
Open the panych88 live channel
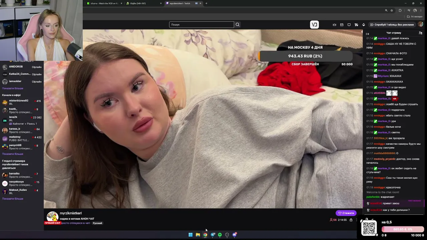coord(22,147)
